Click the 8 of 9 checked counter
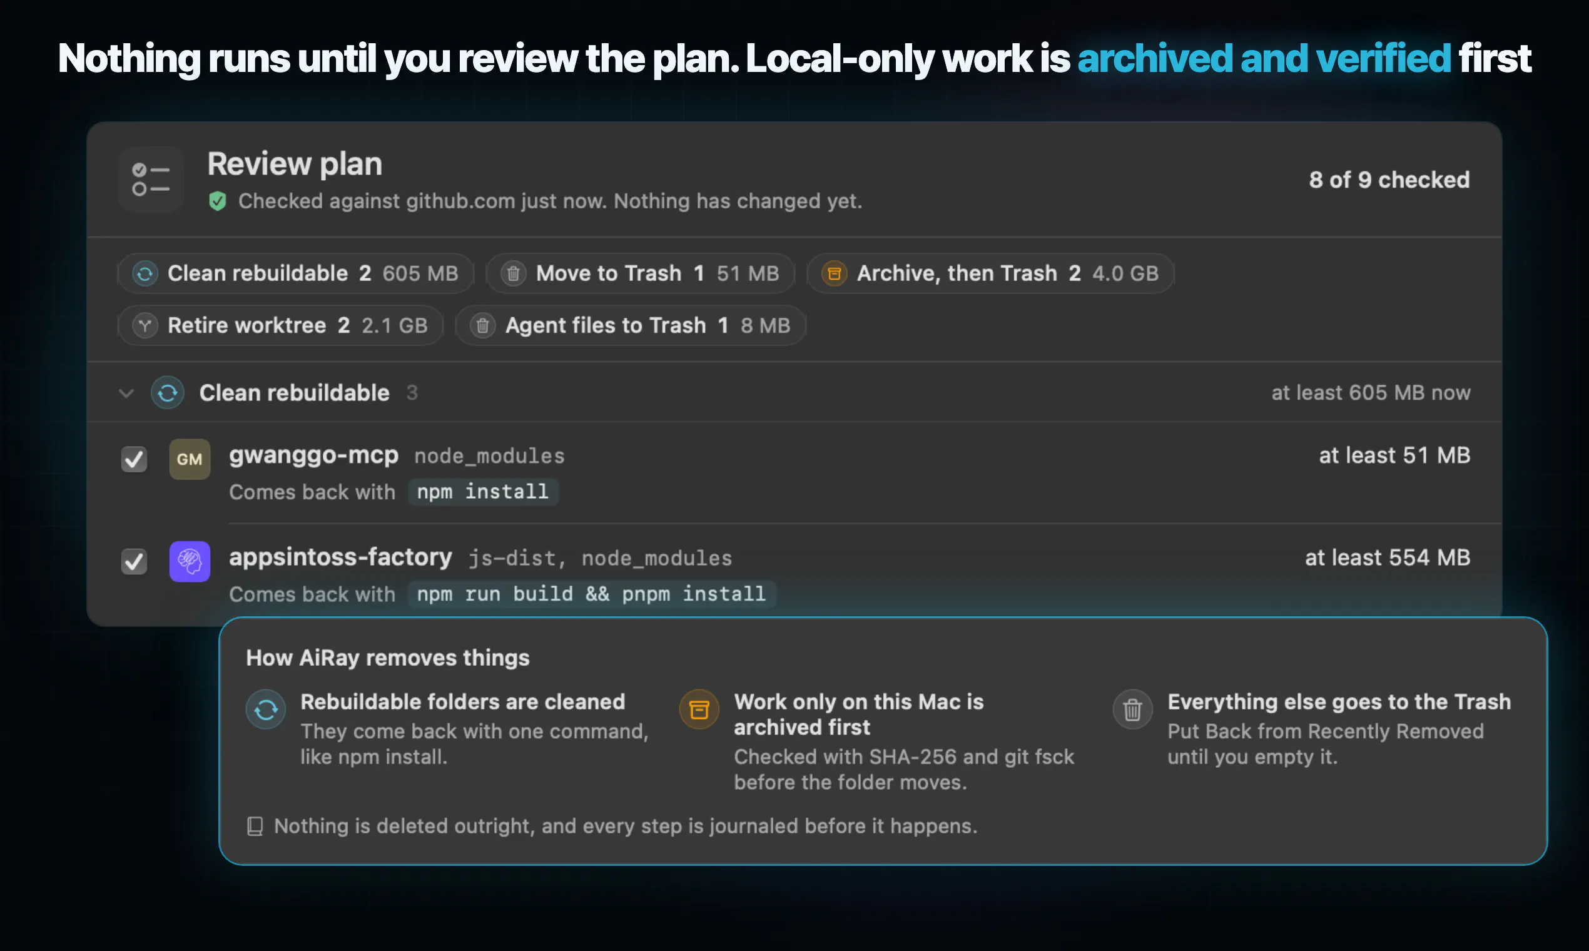Viewport: 1589px width, 951px height. pos(1389,180)
